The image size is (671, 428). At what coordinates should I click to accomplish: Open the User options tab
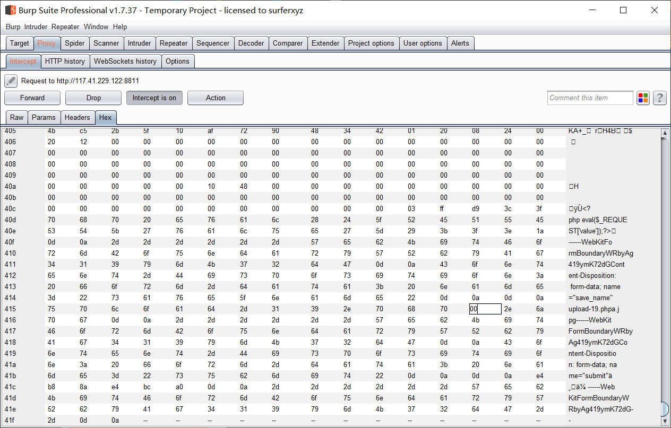coord(423,43)
